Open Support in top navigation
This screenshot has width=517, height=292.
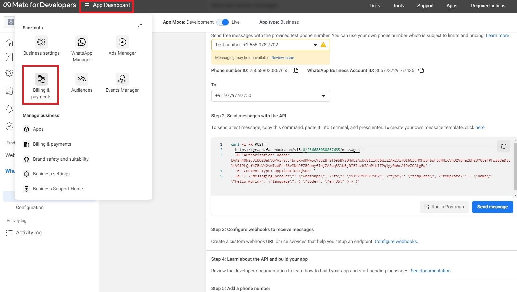point(425,6)
